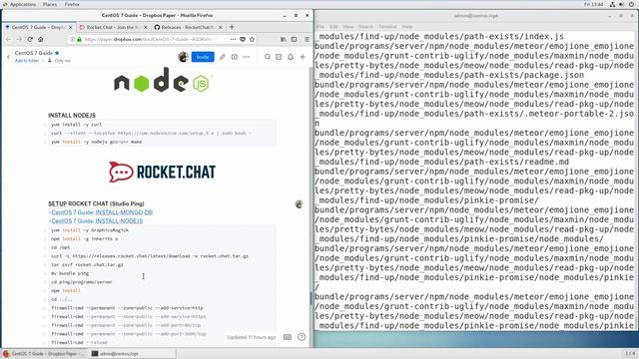This screenshot has width=639, height=359.
Task: Click 'cd ping/programs/server' code line
Action: [82, 282]
